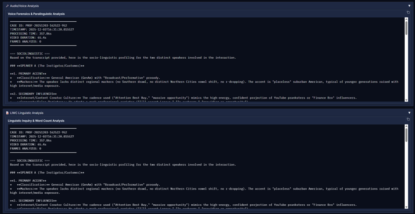Image resolution: width=415 pixels, height=214 pixels.
Task: Copy the Linguistic Inquiry & Word Count output
Action: pyautogui.click(x=408, y=119)
